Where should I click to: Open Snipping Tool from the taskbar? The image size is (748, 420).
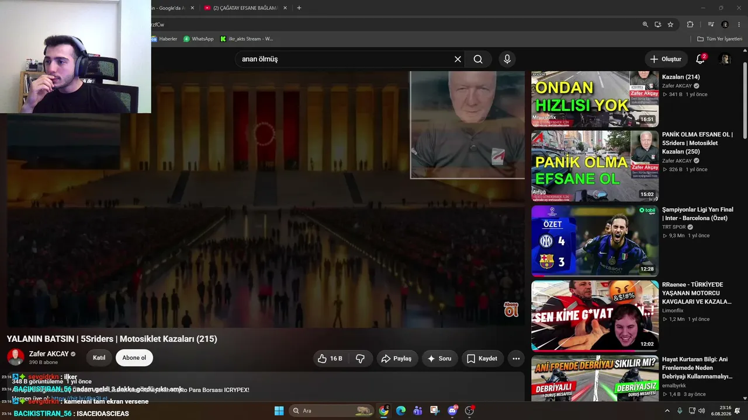point(435,411)
